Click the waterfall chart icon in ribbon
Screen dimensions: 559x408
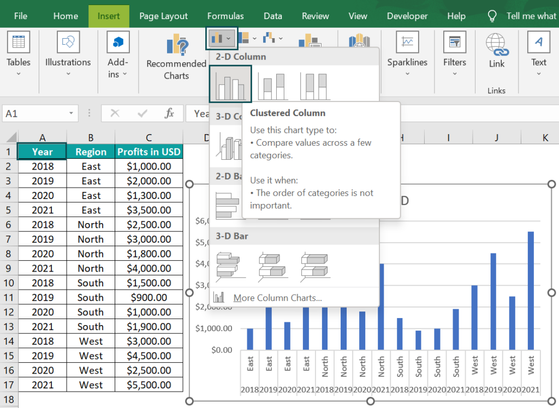pyautogui.click(x=269, y=37)
